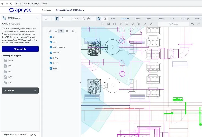Click the zoom in plus icon

(x=88, y=19)
